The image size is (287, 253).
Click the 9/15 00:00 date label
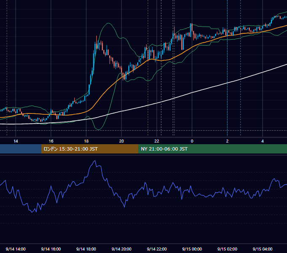192,249
